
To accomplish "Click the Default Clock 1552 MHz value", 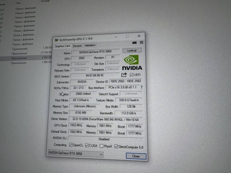I will [76, 132].
